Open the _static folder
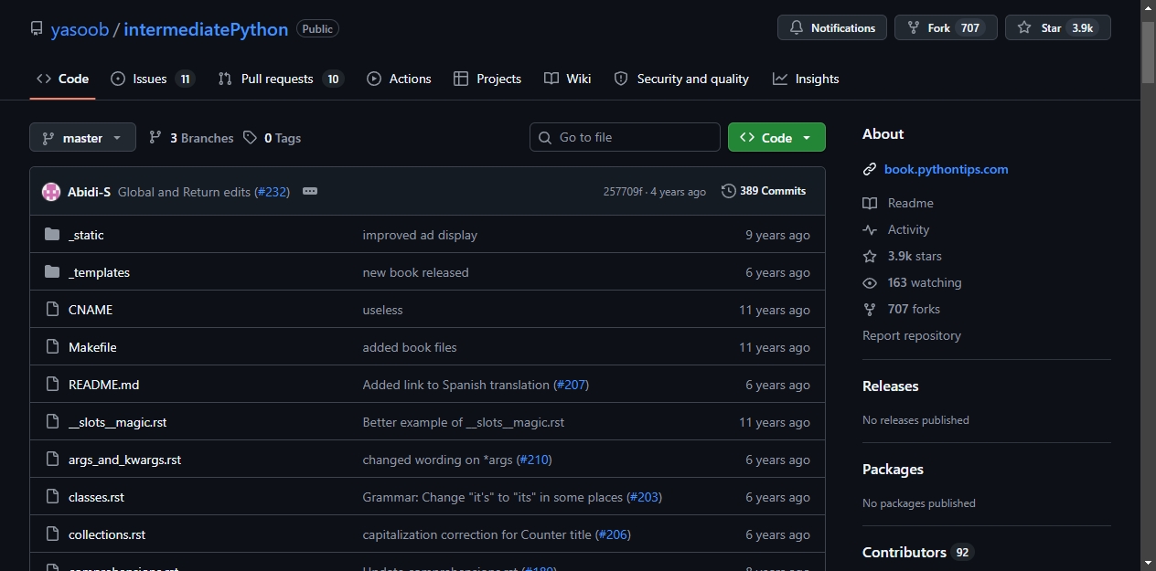The image size is (1156, 571). tap(86, 235)
